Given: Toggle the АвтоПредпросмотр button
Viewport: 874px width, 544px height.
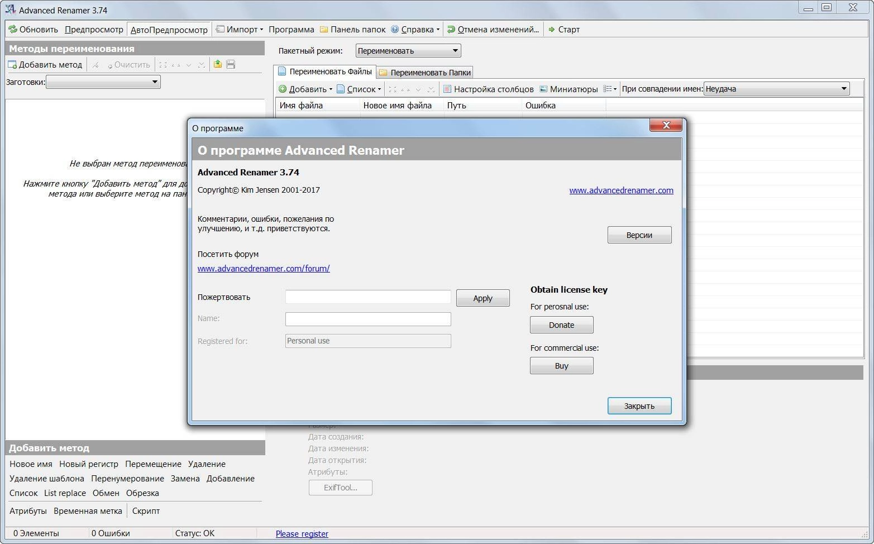Looking at the screenshot, I should pyautogui.click(x=169, y=30).
